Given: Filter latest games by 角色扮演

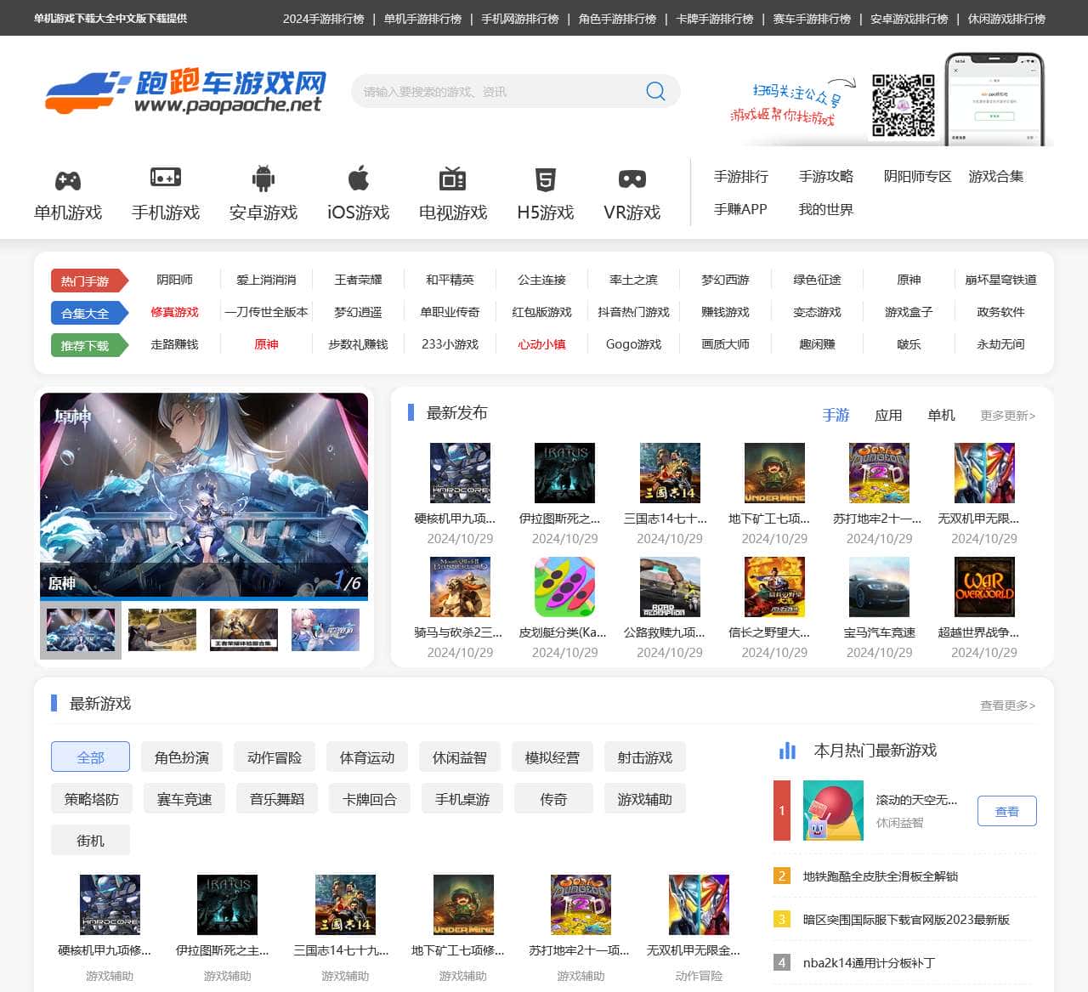Looking at the screenshot, I should pos(182,757).
